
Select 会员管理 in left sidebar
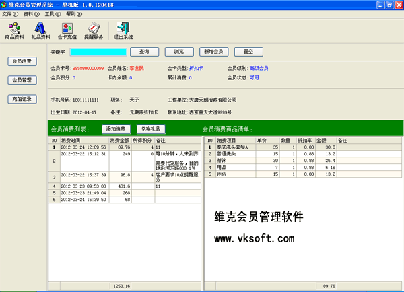[22, 80]
